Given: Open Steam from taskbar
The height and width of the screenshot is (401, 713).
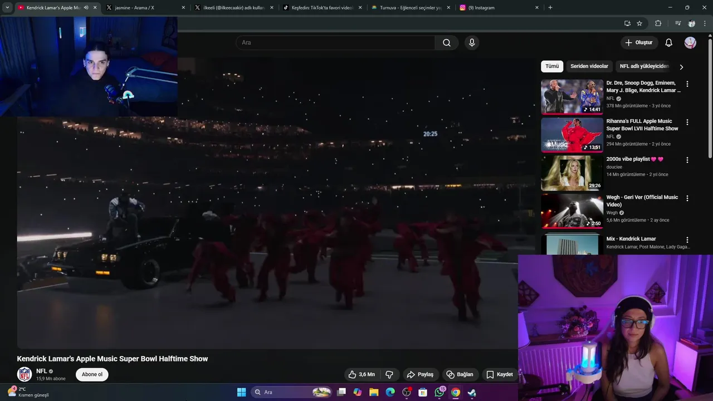Looking at the screenshot, I should point(472,392).
